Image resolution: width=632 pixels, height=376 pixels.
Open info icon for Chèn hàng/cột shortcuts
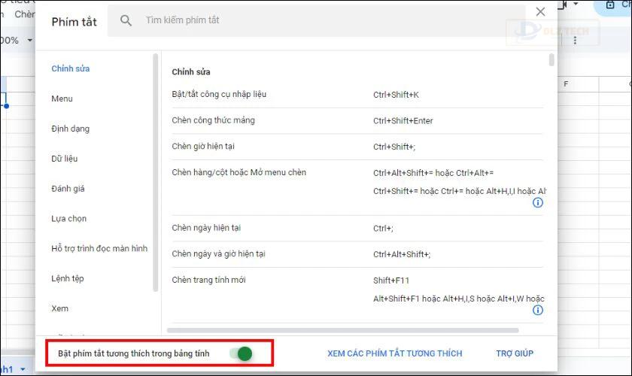(538, 202)
